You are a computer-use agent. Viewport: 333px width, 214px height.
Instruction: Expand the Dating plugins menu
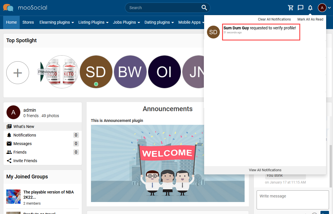[159, 22]
